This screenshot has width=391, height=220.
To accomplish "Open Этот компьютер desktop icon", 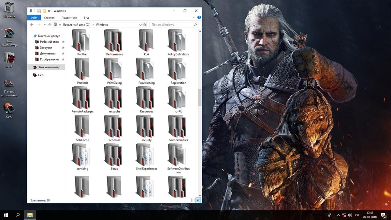I will coord(9,37).
